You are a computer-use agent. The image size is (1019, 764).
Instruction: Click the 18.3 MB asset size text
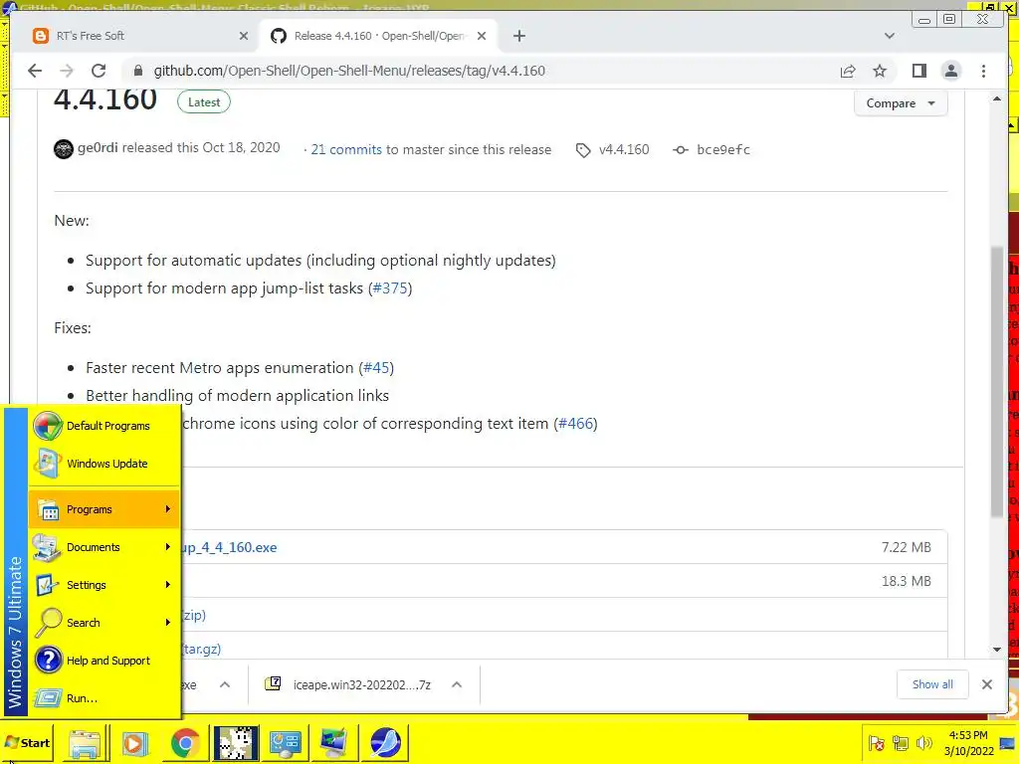pos(906,581)
